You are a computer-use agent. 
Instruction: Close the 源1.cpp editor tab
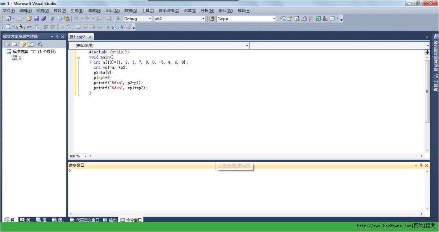click(90, 37)
